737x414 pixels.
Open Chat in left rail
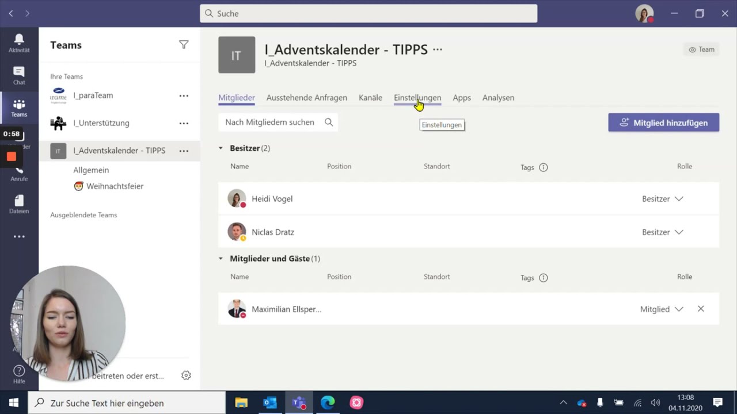tap(19, 75)
